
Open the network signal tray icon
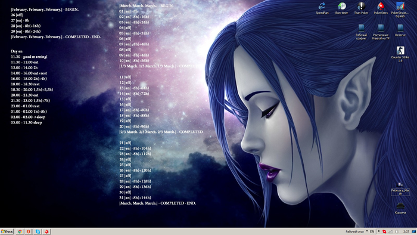(391, 232)
